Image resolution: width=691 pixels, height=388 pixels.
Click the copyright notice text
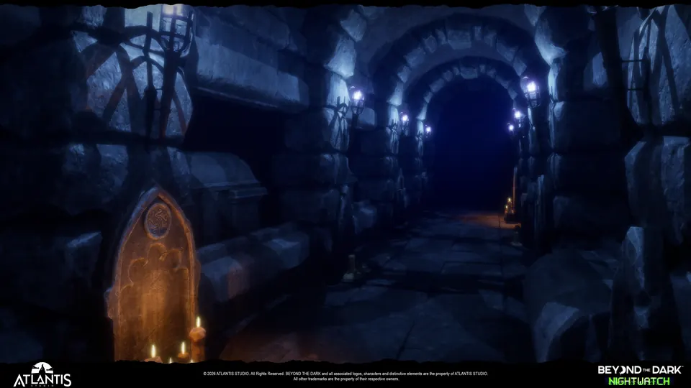pyautogui.click(x=345, y=376)
